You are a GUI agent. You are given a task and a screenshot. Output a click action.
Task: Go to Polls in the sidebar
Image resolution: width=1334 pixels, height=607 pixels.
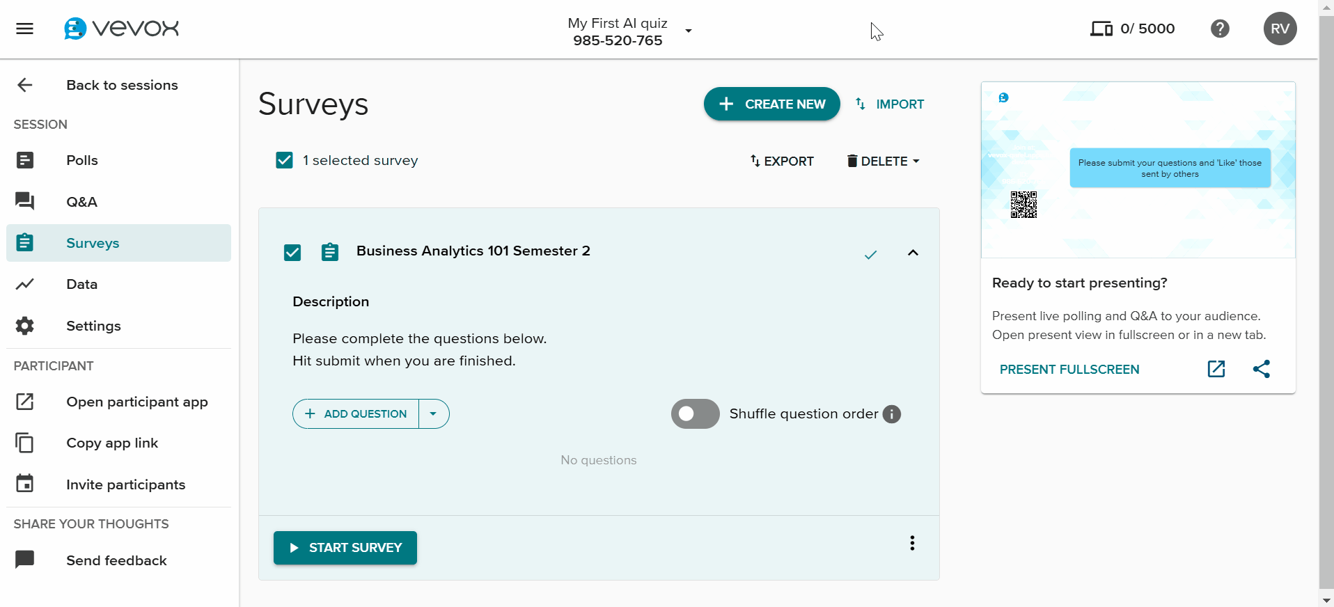pyautogui.click(x=118, y=160)
